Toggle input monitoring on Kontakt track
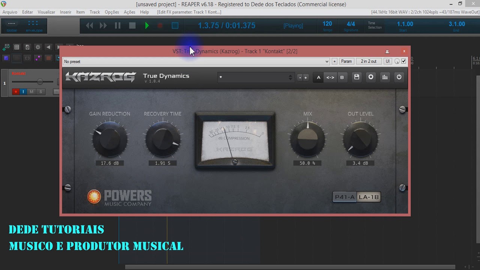Image resolution: width=480 pixels, height=270 pixels. point(23,91)
